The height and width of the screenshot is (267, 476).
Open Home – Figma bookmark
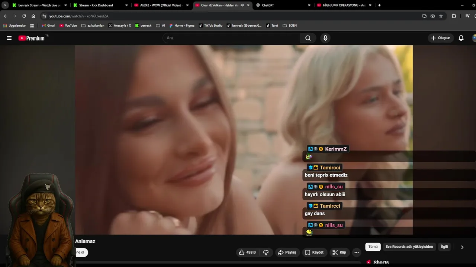coord(182,26)
